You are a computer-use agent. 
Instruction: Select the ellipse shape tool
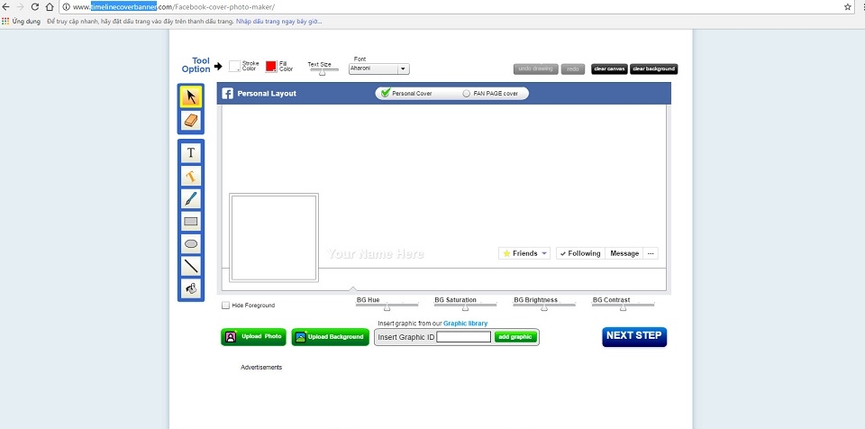coord(191,243)
